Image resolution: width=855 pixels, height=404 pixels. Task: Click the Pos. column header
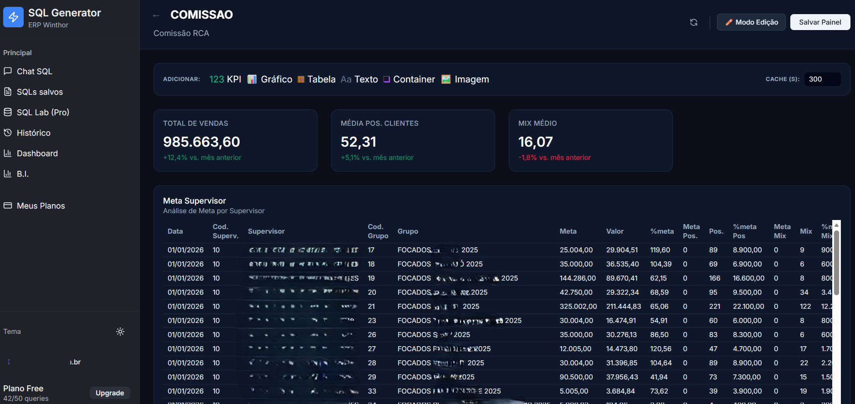coord(716,231)
